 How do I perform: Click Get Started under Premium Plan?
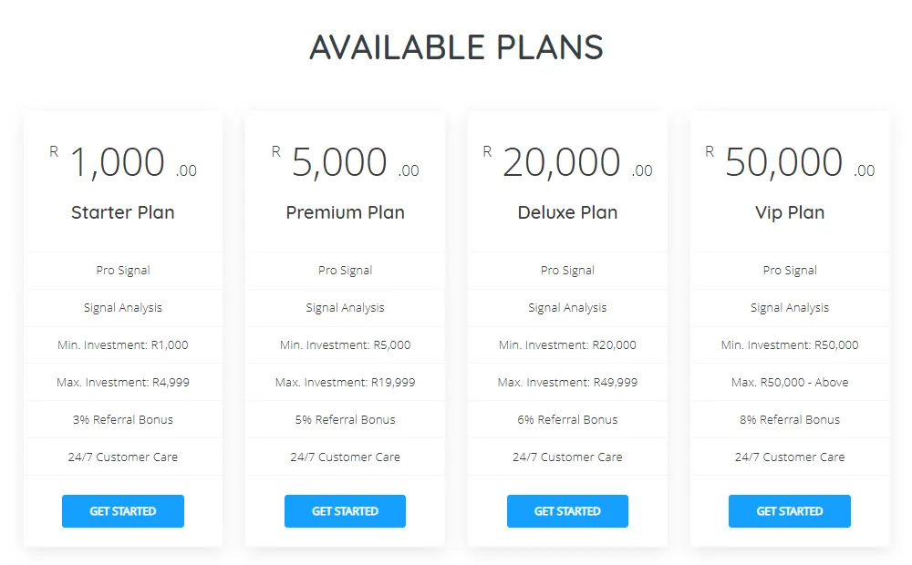pos(345,511)
